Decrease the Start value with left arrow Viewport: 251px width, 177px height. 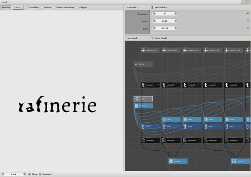pos(154,21)
